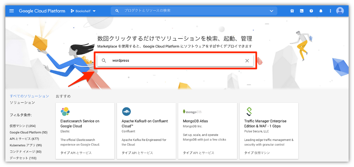Click the mongoDB logo
This screenshot has width=354, height=167.
point(192,112)
